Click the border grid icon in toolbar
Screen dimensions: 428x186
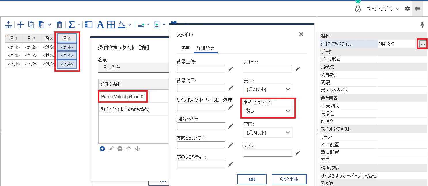[x=111, y=24]
